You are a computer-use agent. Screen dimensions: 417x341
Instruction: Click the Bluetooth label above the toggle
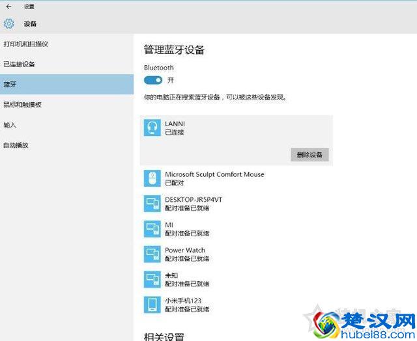pyautogui.click(x=159, y=68)
